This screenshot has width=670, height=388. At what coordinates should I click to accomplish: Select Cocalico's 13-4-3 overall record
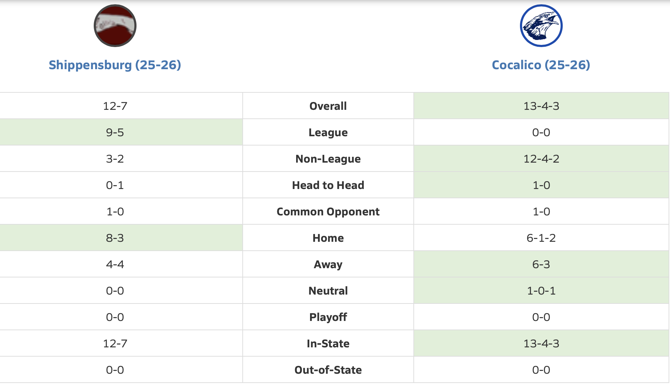point(541,106)
